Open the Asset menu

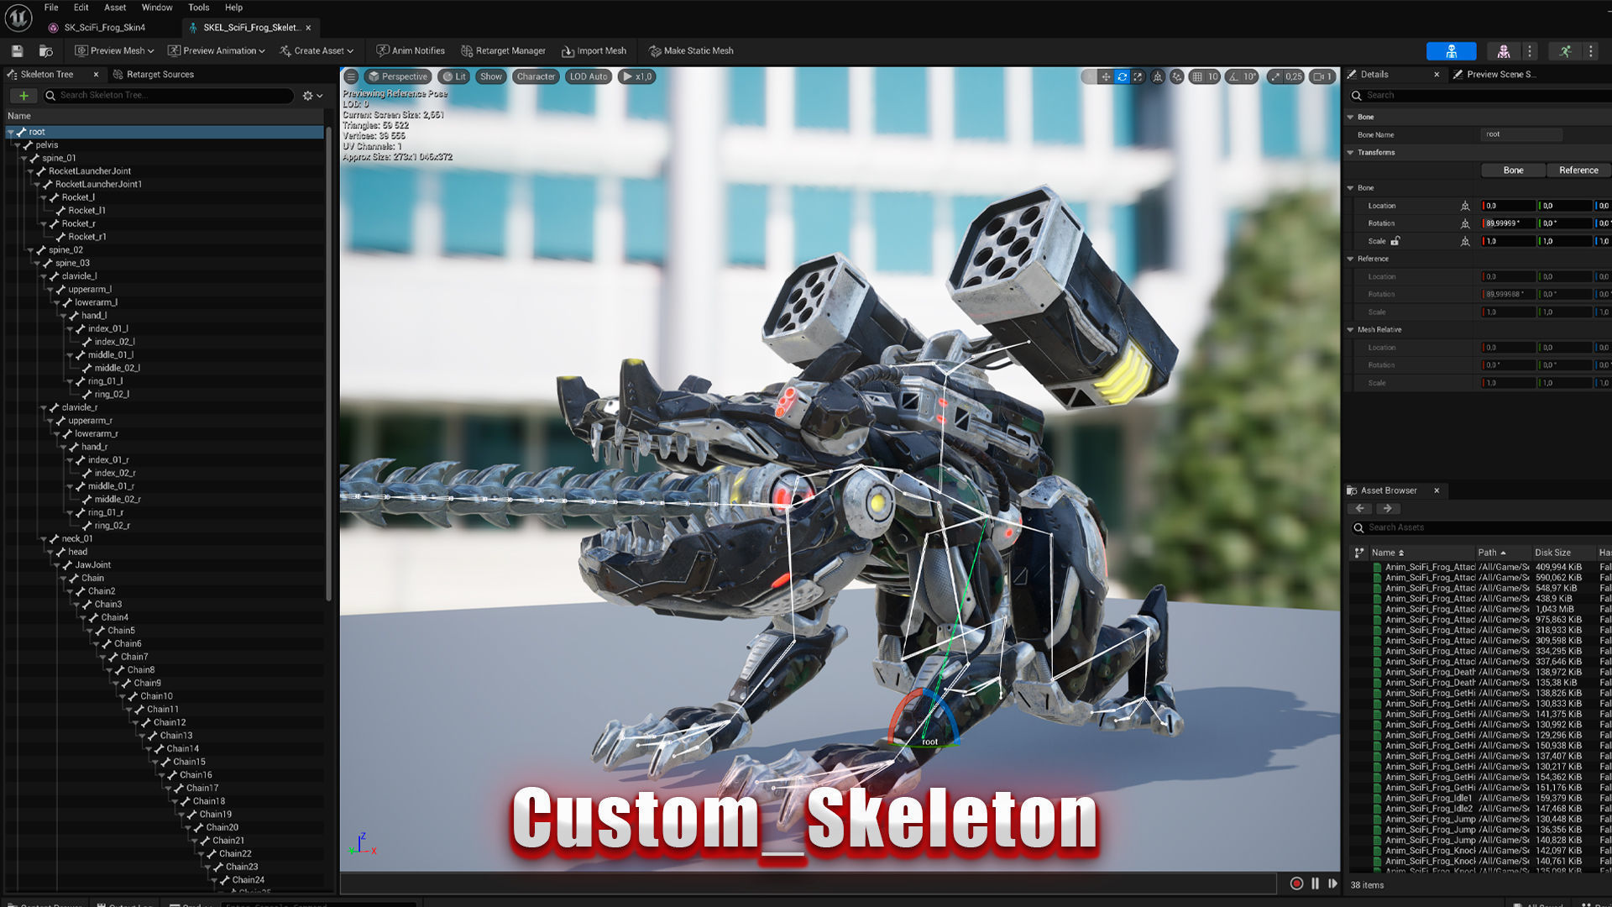115,8
